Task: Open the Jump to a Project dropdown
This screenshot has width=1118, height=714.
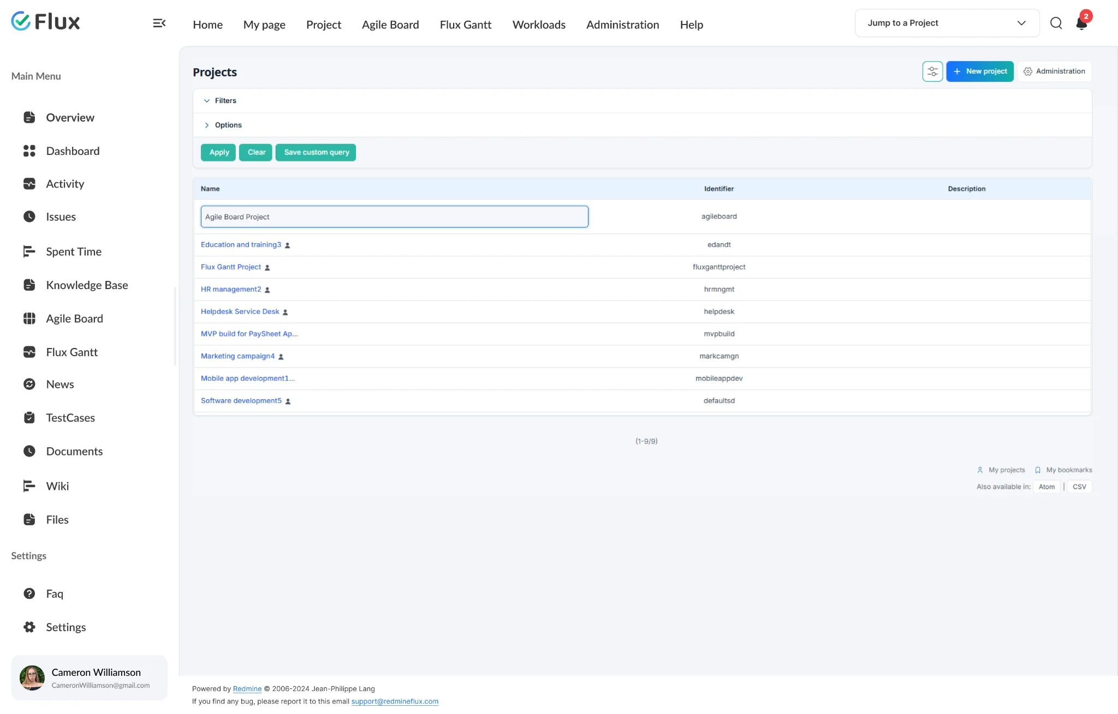Action: 947,23
